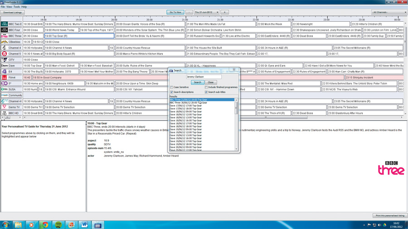Switch to FreeGuide taskbar icon
The image size is (408, 229).
(98, 225)
